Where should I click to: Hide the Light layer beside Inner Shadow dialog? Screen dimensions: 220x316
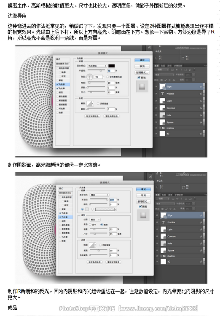click(x=156, y=101)
